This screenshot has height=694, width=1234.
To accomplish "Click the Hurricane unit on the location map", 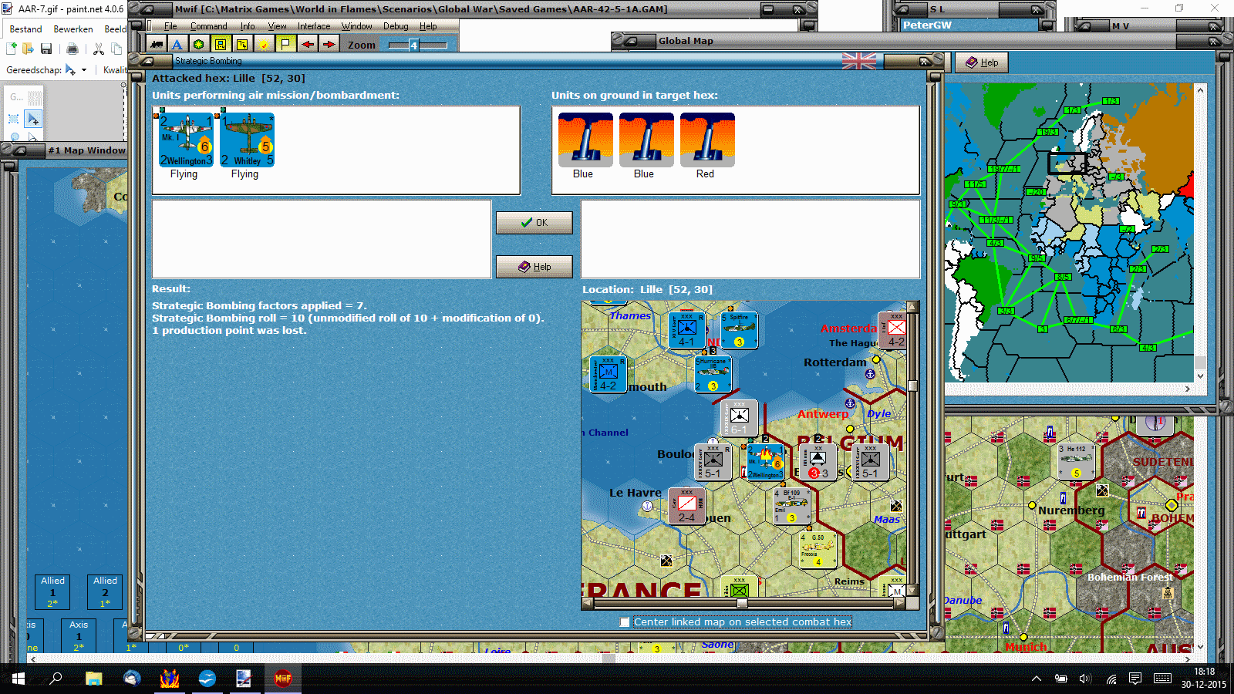I will pyautogui.click(x=713, y=374).
